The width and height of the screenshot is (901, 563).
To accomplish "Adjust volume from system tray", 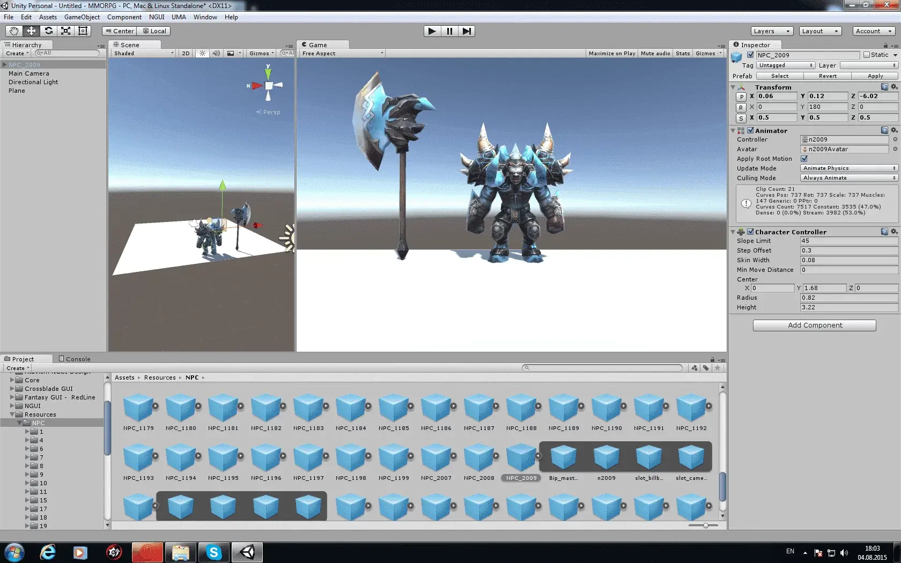I will (844, 553).
